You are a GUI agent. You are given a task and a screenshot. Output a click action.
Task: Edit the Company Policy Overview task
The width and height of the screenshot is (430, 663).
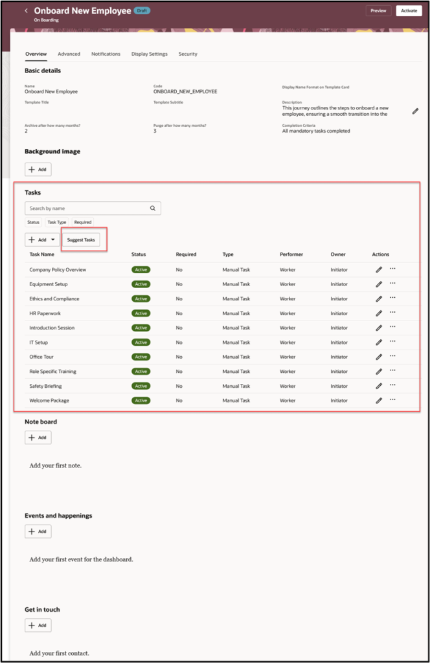click(379, 269)
